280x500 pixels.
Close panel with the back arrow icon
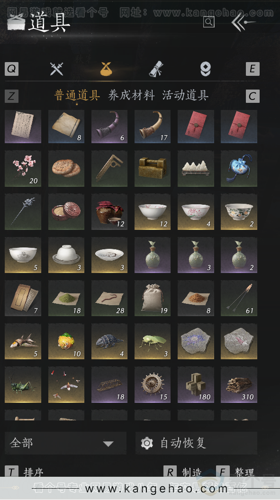[243, 22]
